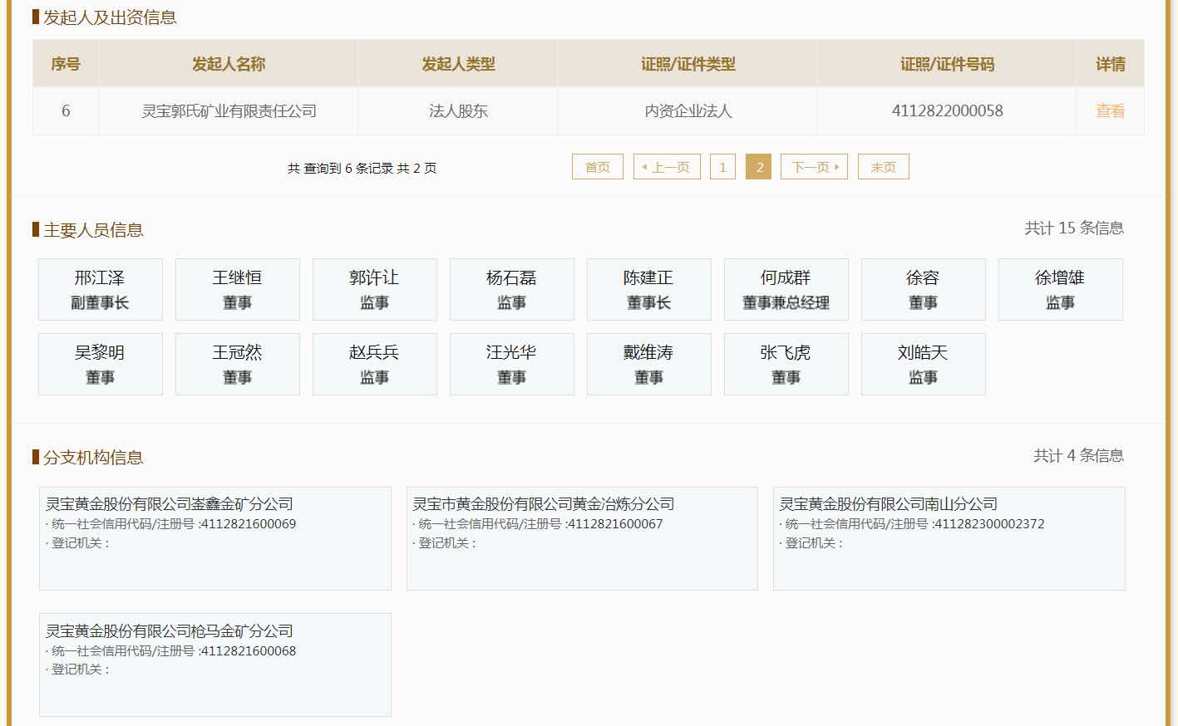
Task: Open personnel card 陈建正 董事长
Action: [x=648, y=289]
